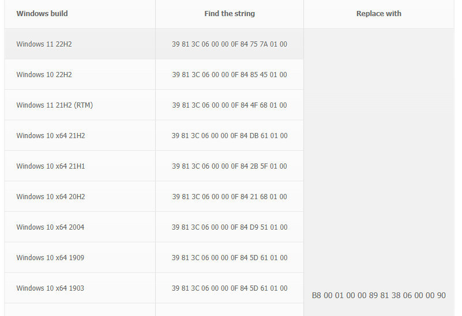Click the hex string ending 2B 5F 01 00
The height and width of the screenshot is (316, 462).
pyautogui.click(x=230, y=166)
